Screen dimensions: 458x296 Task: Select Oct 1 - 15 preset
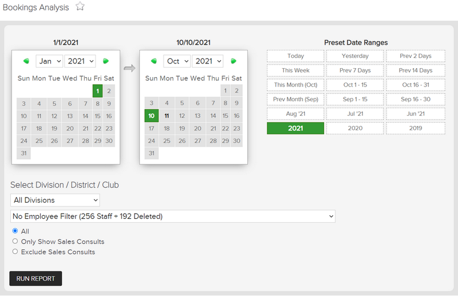355,85
